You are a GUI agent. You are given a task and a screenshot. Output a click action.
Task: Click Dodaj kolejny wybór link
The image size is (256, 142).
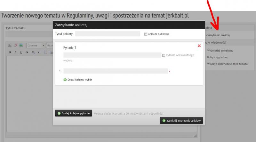(x=78, y=80)
